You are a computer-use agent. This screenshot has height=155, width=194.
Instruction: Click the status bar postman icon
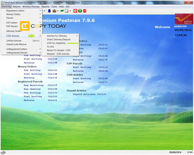coord(3,152)
